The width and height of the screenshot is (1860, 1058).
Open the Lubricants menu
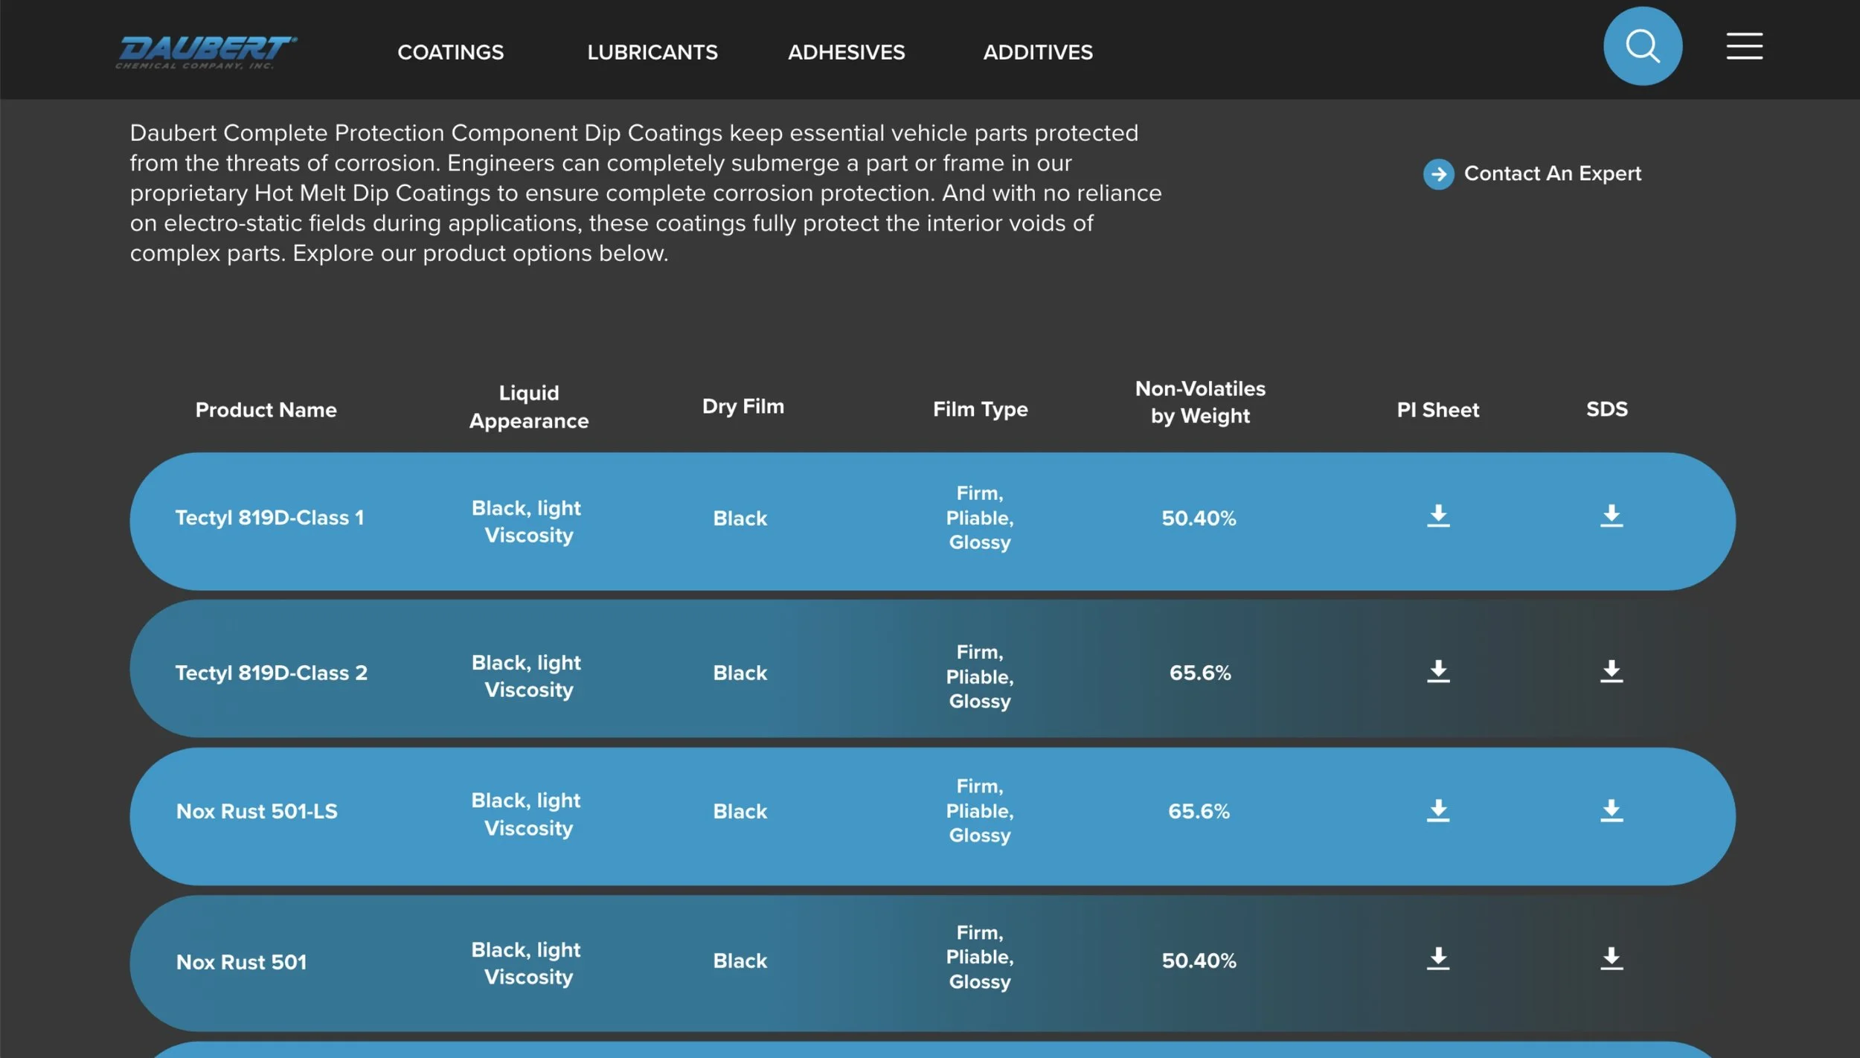[x=652, y=52]
